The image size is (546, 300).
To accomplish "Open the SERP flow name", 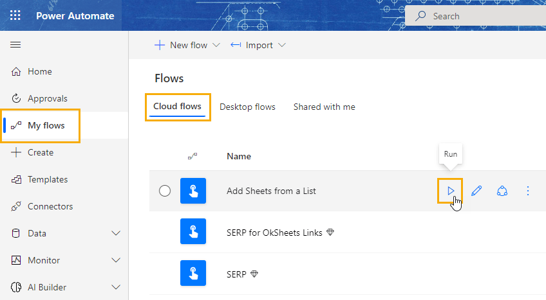I will 236,274.
